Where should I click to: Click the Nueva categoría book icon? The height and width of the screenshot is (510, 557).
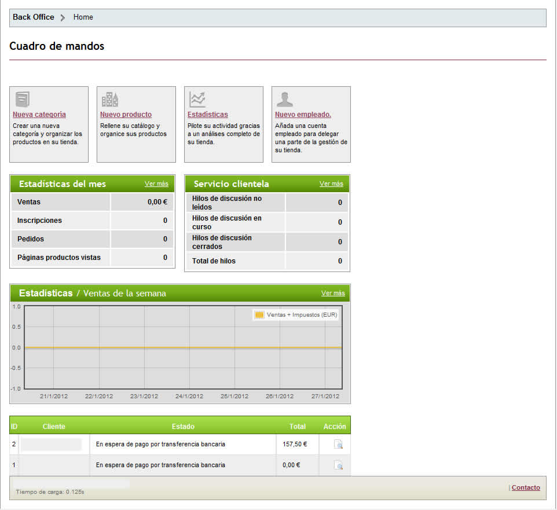click(23, 99)
